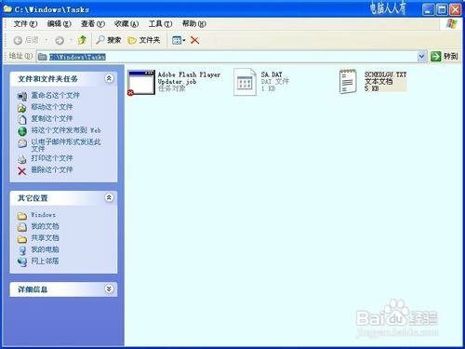
Task: Open the 工具 menu
Action: pos(160,23)
